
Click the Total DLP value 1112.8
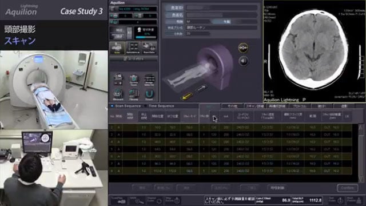[315, 200]
